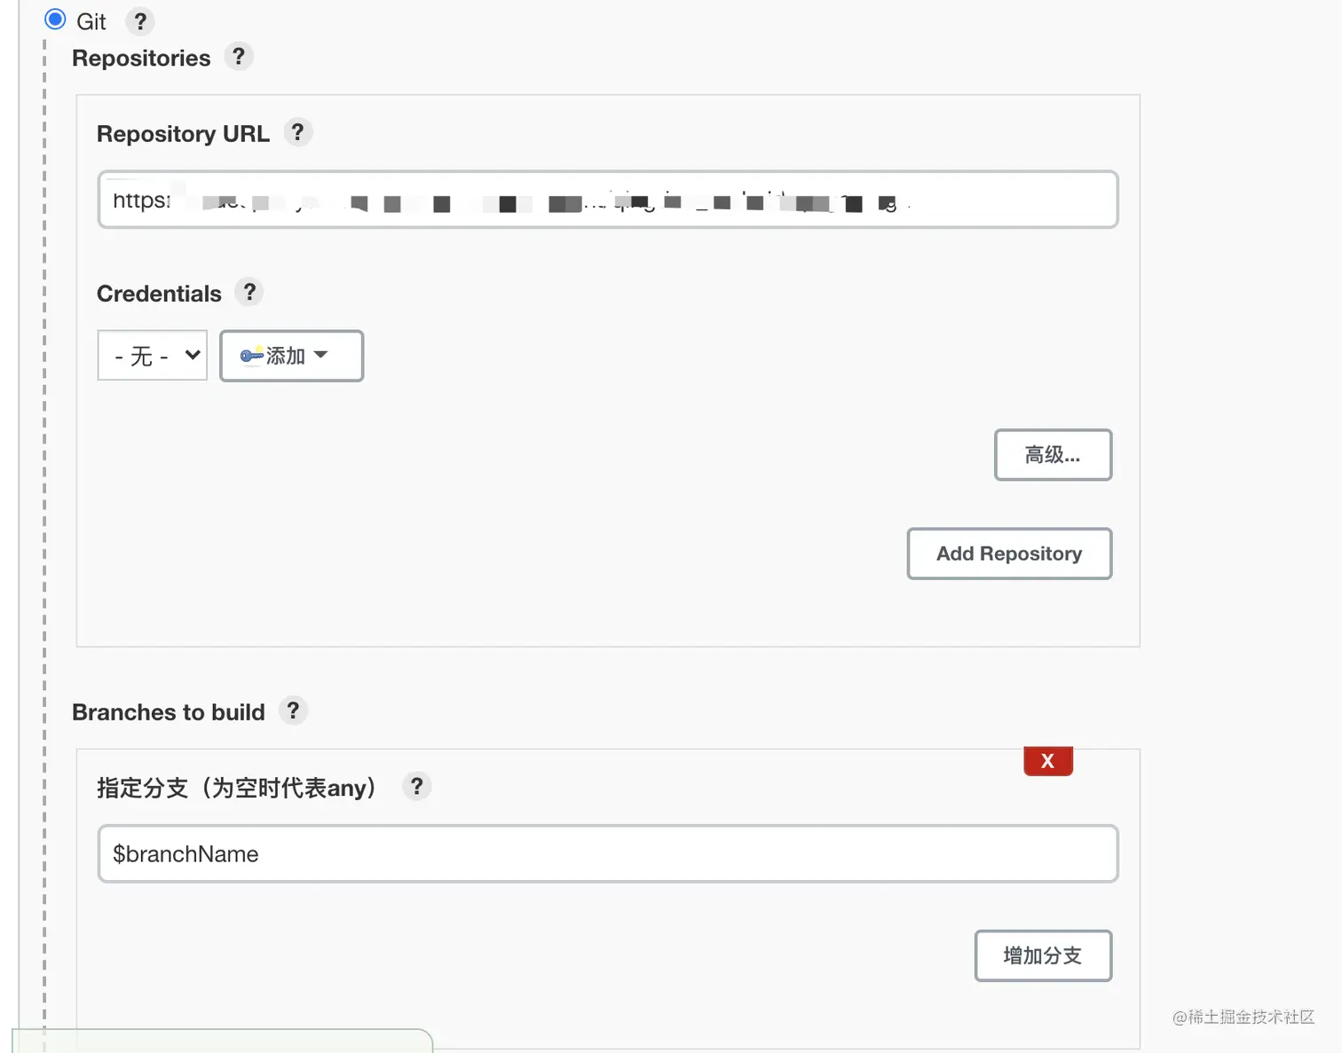The width and height of the screenshot is (1342, 1053).
Task: Click the key icon on 添加 button
Action: click(251, 356)
